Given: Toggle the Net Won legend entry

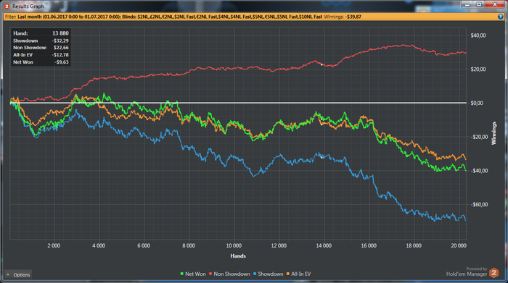Looking at the screenshot, I should pyautogui.click(x=193, y=274).
